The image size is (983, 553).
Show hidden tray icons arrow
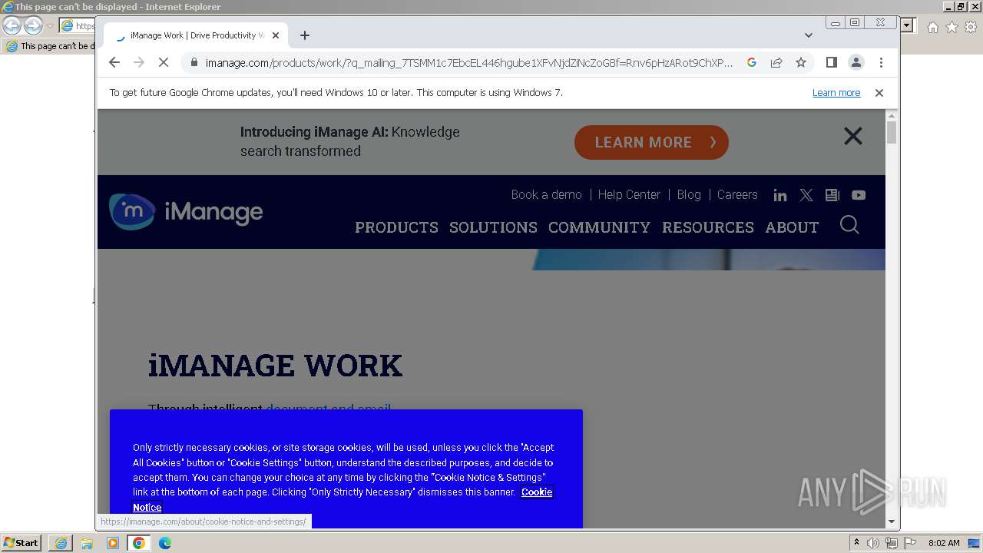[x=856, y=543]
